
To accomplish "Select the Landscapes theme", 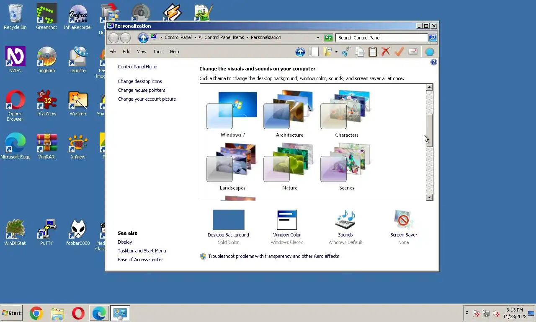I will pyautogui.click(x=232, y=166).
